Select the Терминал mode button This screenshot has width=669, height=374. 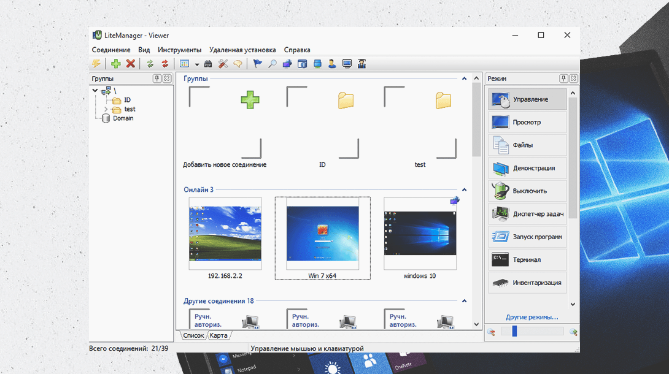coord(527,260)
